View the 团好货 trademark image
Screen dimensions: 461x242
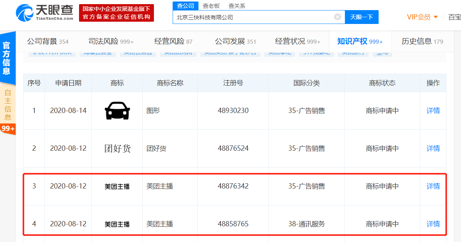point(117,148)
